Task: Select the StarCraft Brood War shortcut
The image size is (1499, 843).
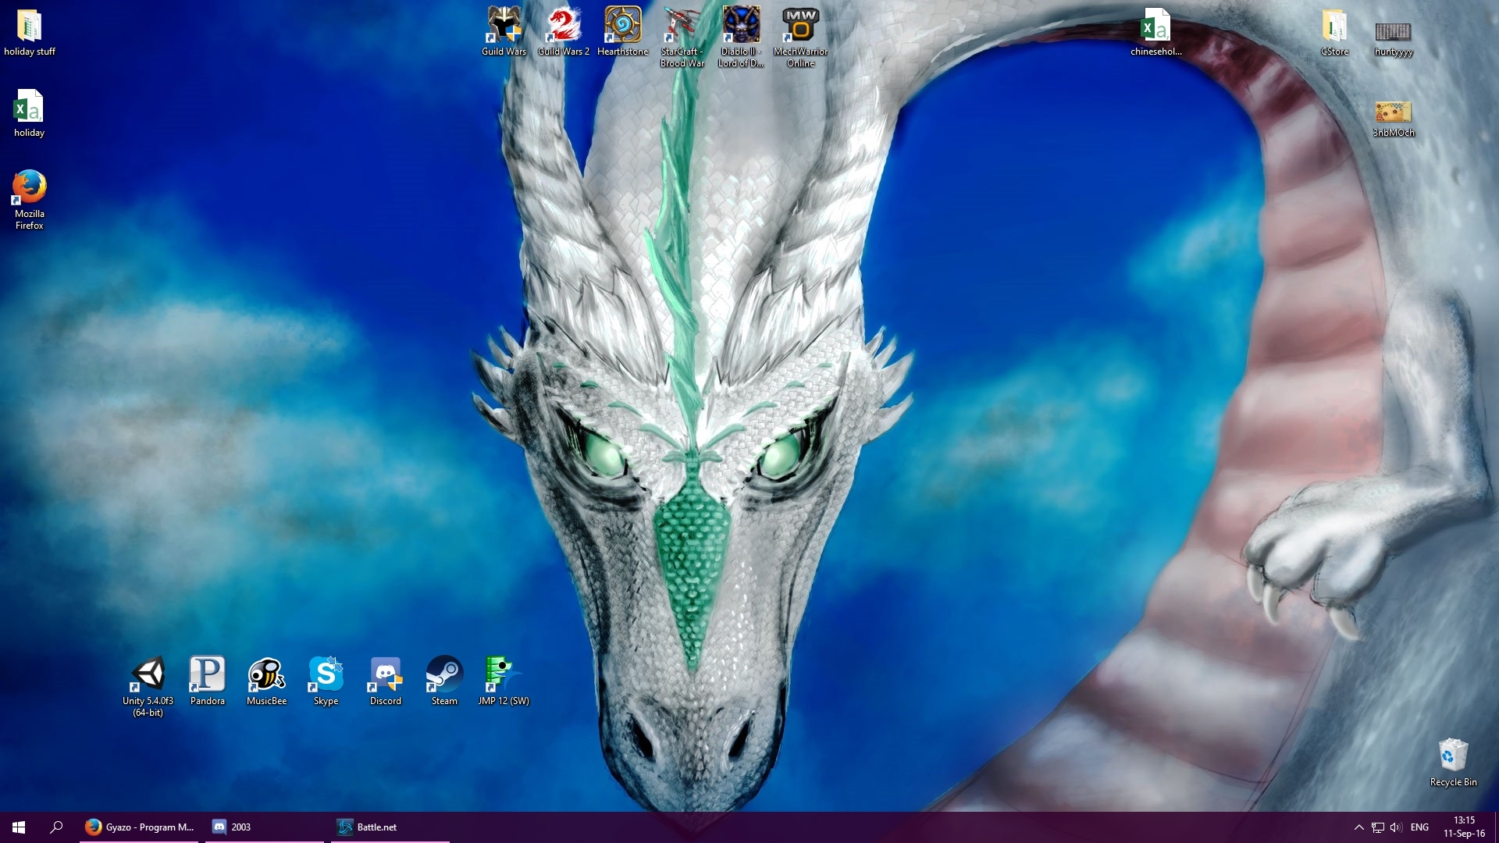Action: pyautogui.click(x=682, y=25)
